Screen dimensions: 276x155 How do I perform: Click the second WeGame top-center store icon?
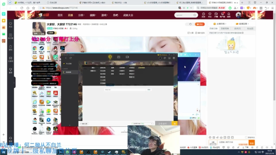pyautogui.click(x=118, y=57)
